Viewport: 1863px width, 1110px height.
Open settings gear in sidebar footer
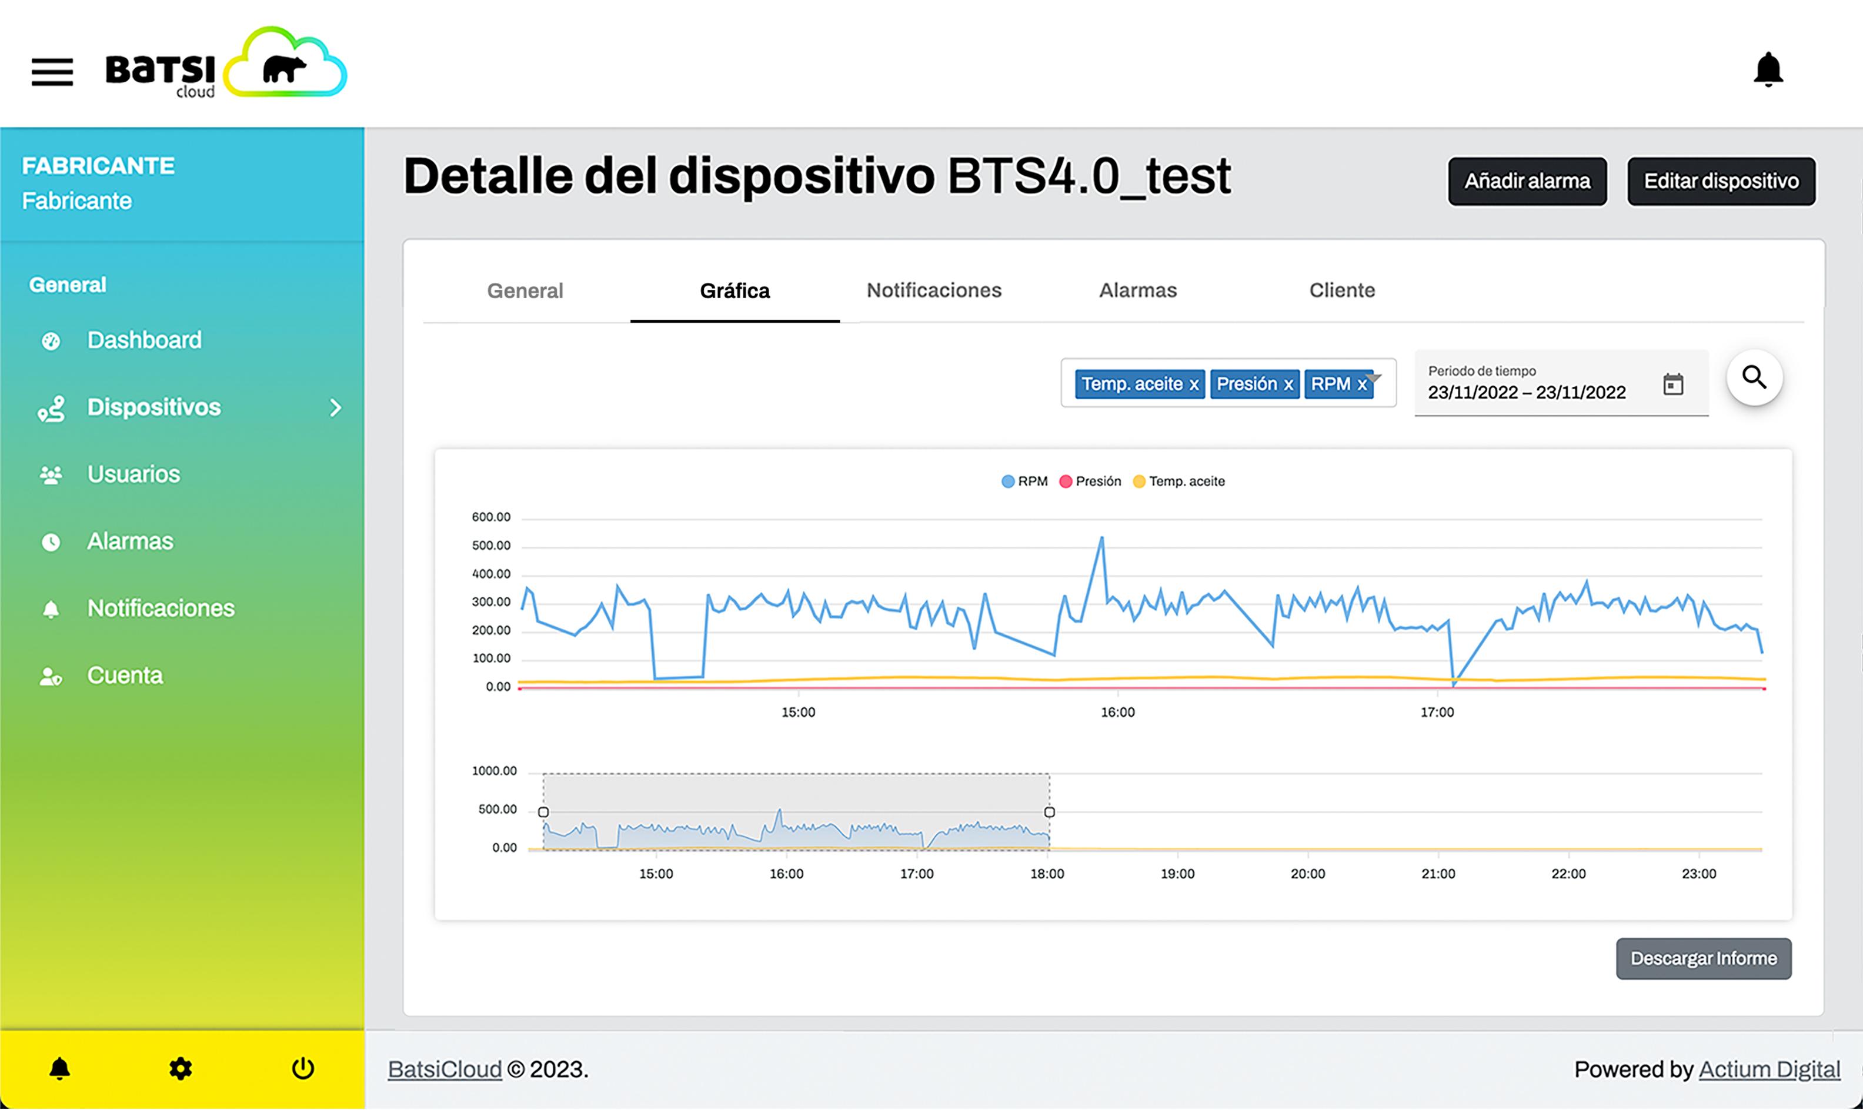[181, 1069]
